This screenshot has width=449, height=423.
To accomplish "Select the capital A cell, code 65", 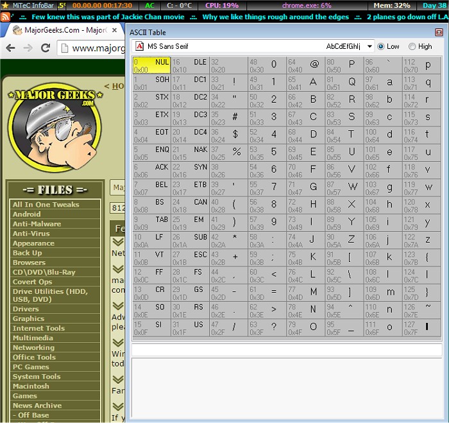I will pos(305,83).
